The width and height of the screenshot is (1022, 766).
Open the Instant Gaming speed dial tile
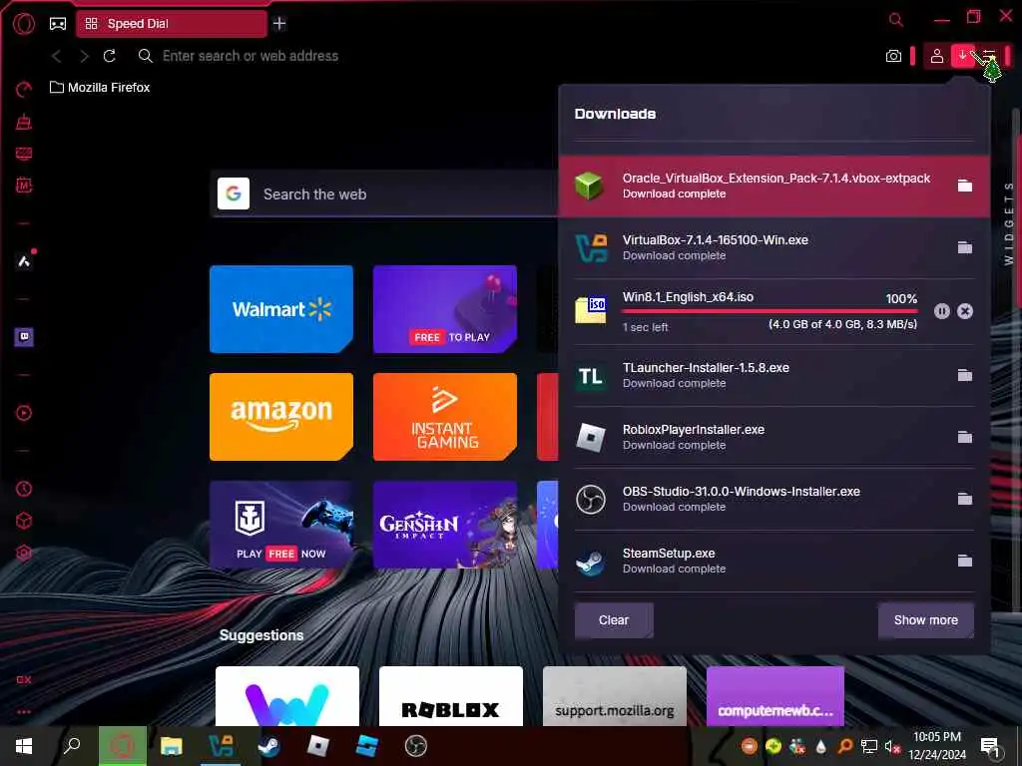445,417
